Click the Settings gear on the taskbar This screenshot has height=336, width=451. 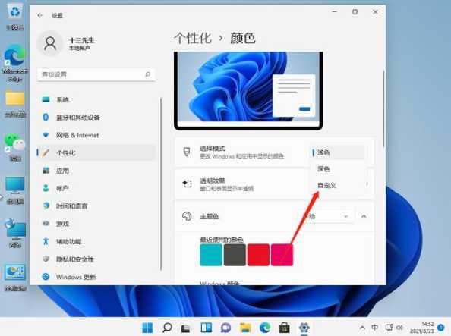tap(304, 328)
